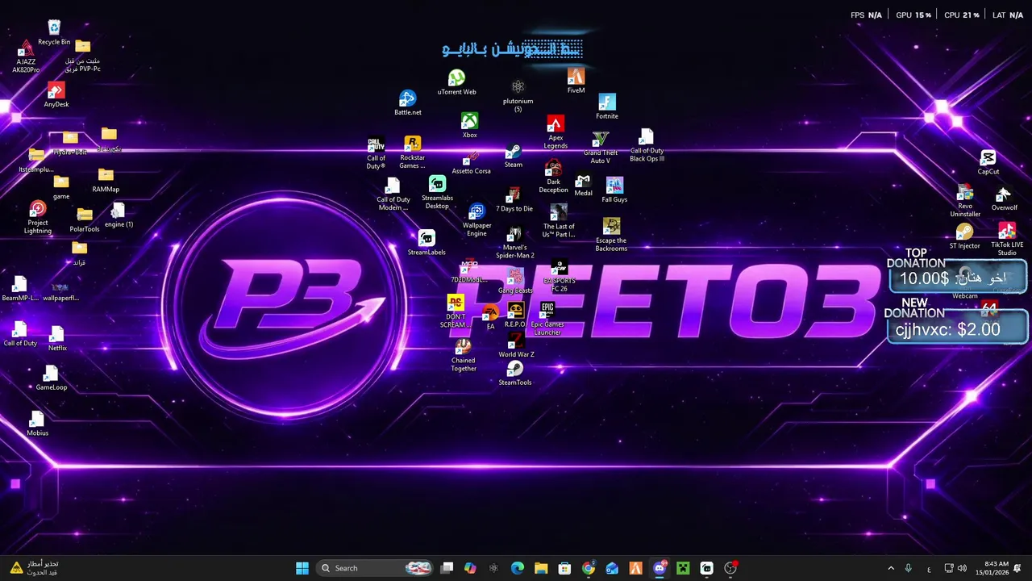This screenshot has height=581, width=1032.
Task: Open File Explorer from taskbar
Action: pyautogui.click(x=541, y=568)
